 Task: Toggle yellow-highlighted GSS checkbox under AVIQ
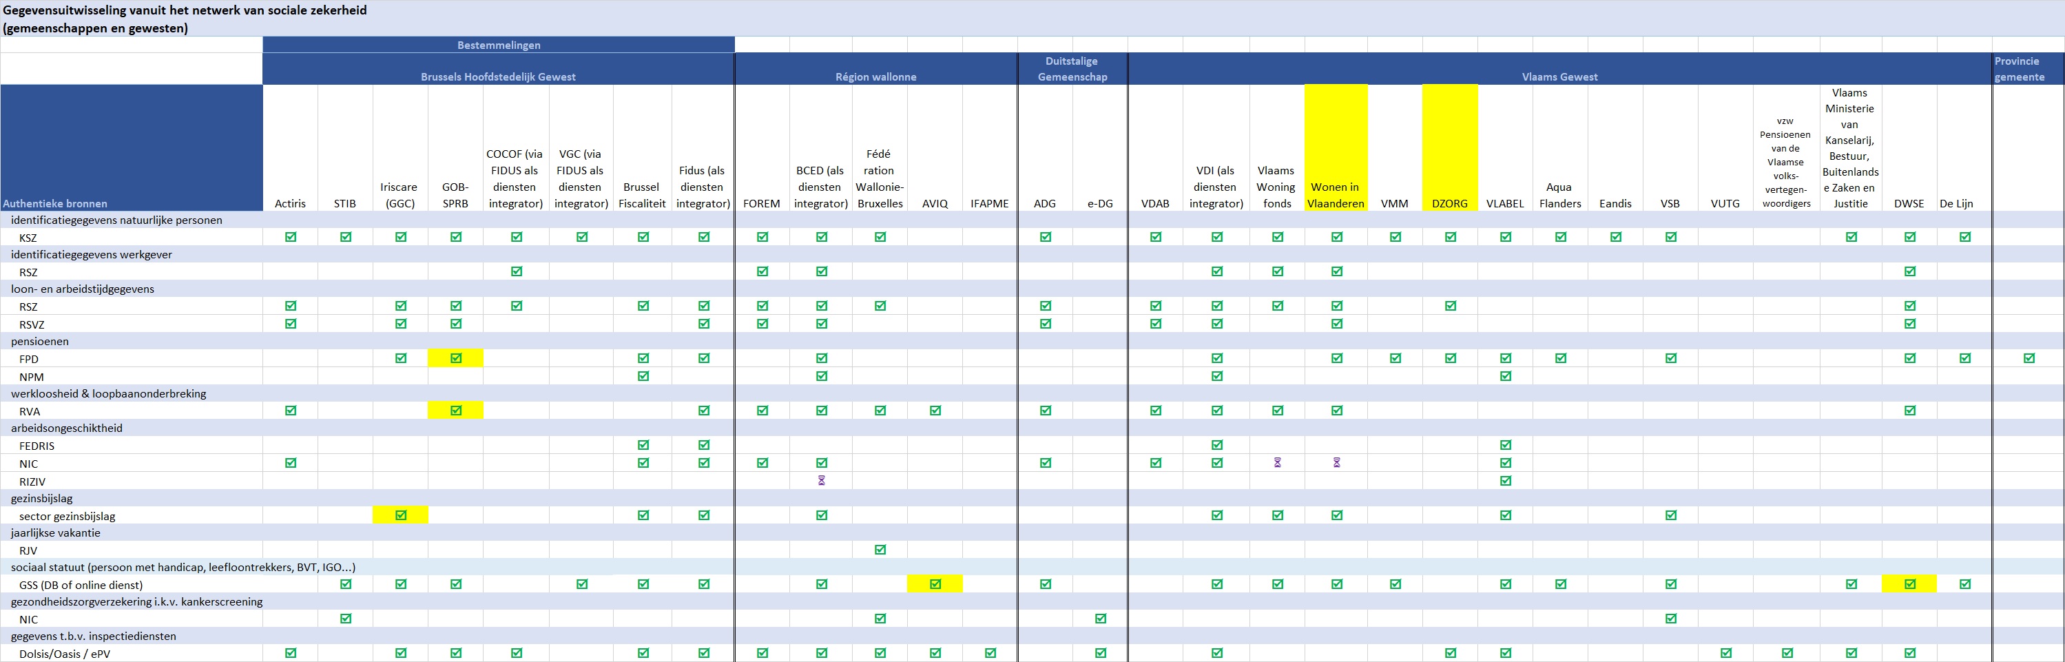[x=935, y=584]
